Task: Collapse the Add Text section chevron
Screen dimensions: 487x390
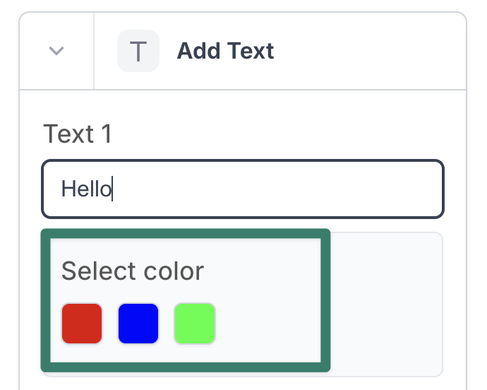Action: point(56,51)
